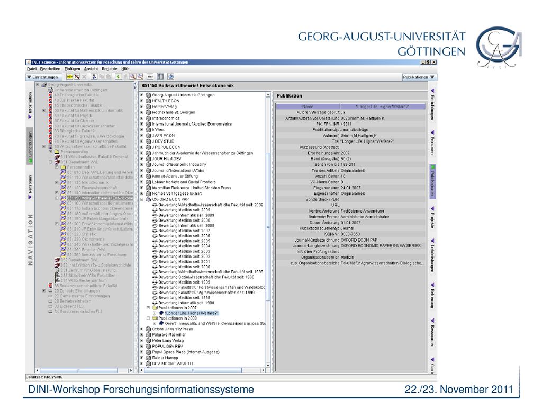Image resolution: width=542 pixels, height=407 pixels.
Task: Select 851130 Finanzwissenschaft in the left tree
Action: tap(92, 188)
